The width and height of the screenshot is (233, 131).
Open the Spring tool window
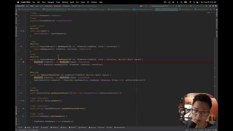tap(63, 128)
